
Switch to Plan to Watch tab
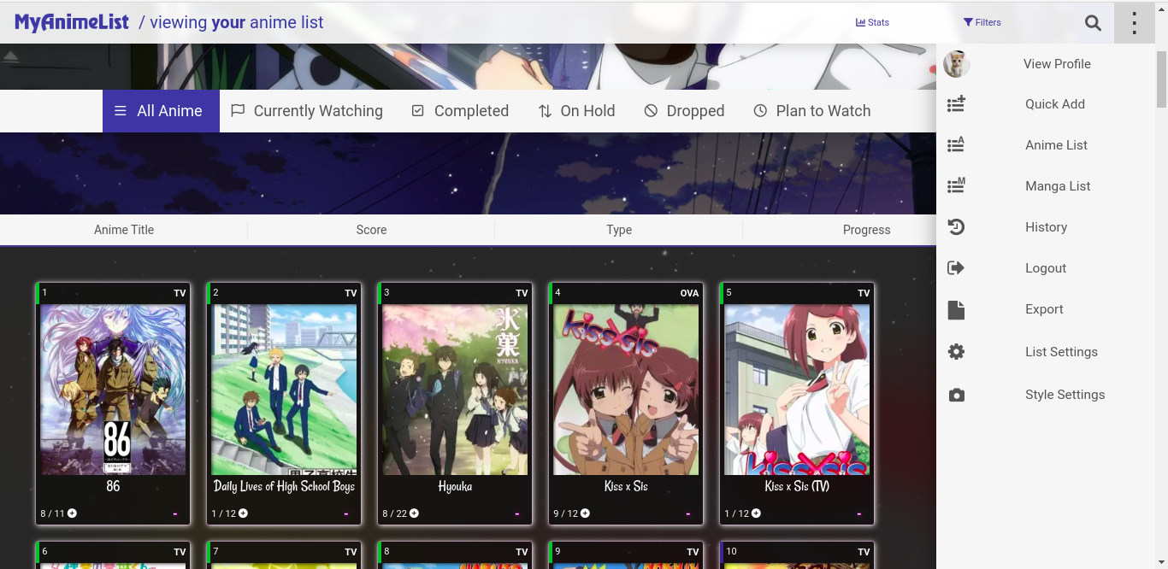[x=811, y=111]
